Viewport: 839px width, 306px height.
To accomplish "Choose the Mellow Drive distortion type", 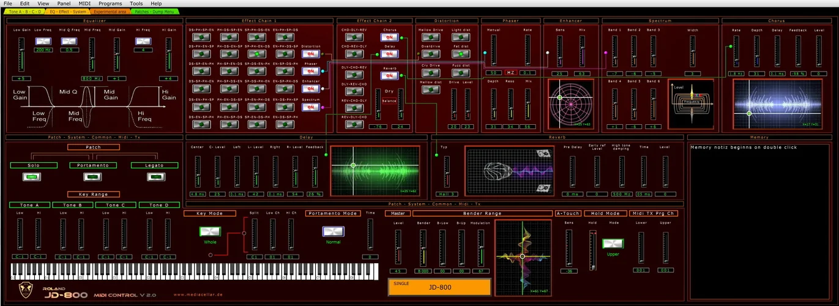I will [431, 37].
